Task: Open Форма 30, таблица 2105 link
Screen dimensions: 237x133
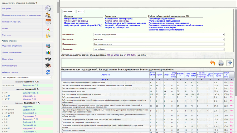Action: point(117,27)
